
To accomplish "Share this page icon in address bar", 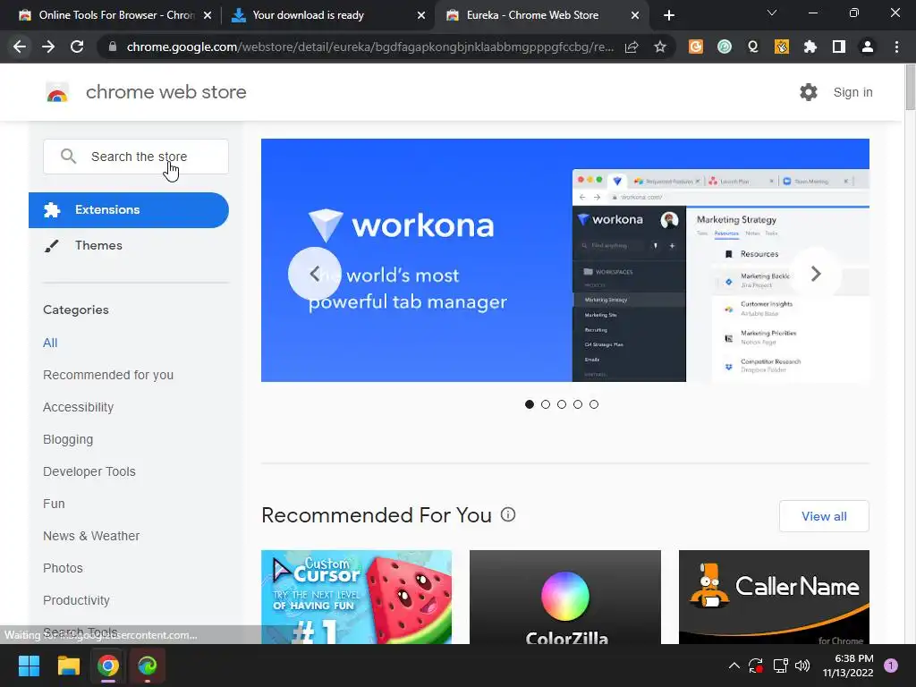I will 632,47.
